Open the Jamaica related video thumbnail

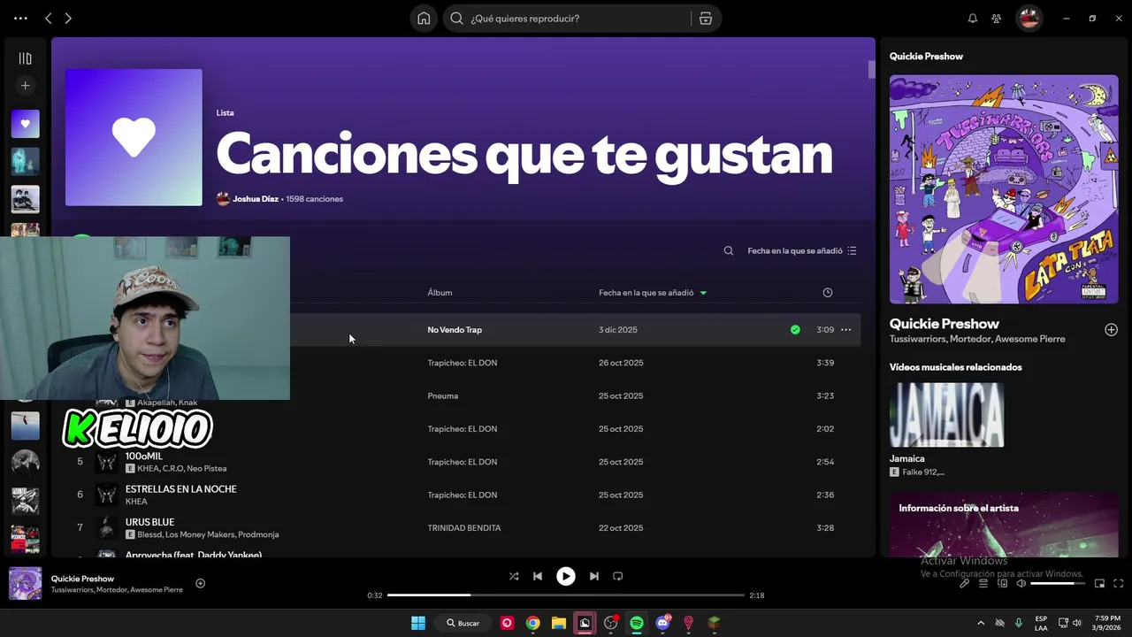pos(946,415)
